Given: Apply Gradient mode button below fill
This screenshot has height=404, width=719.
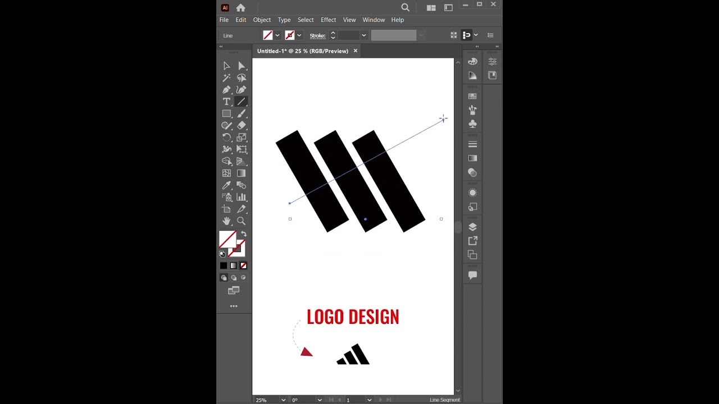Looking at the screenshot, I should (x=234, y=265).
